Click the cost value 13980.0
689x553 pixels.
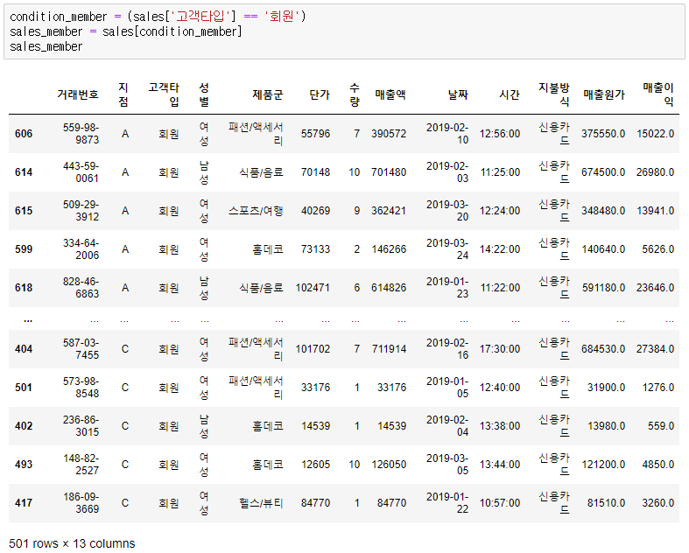click(607, 426)
